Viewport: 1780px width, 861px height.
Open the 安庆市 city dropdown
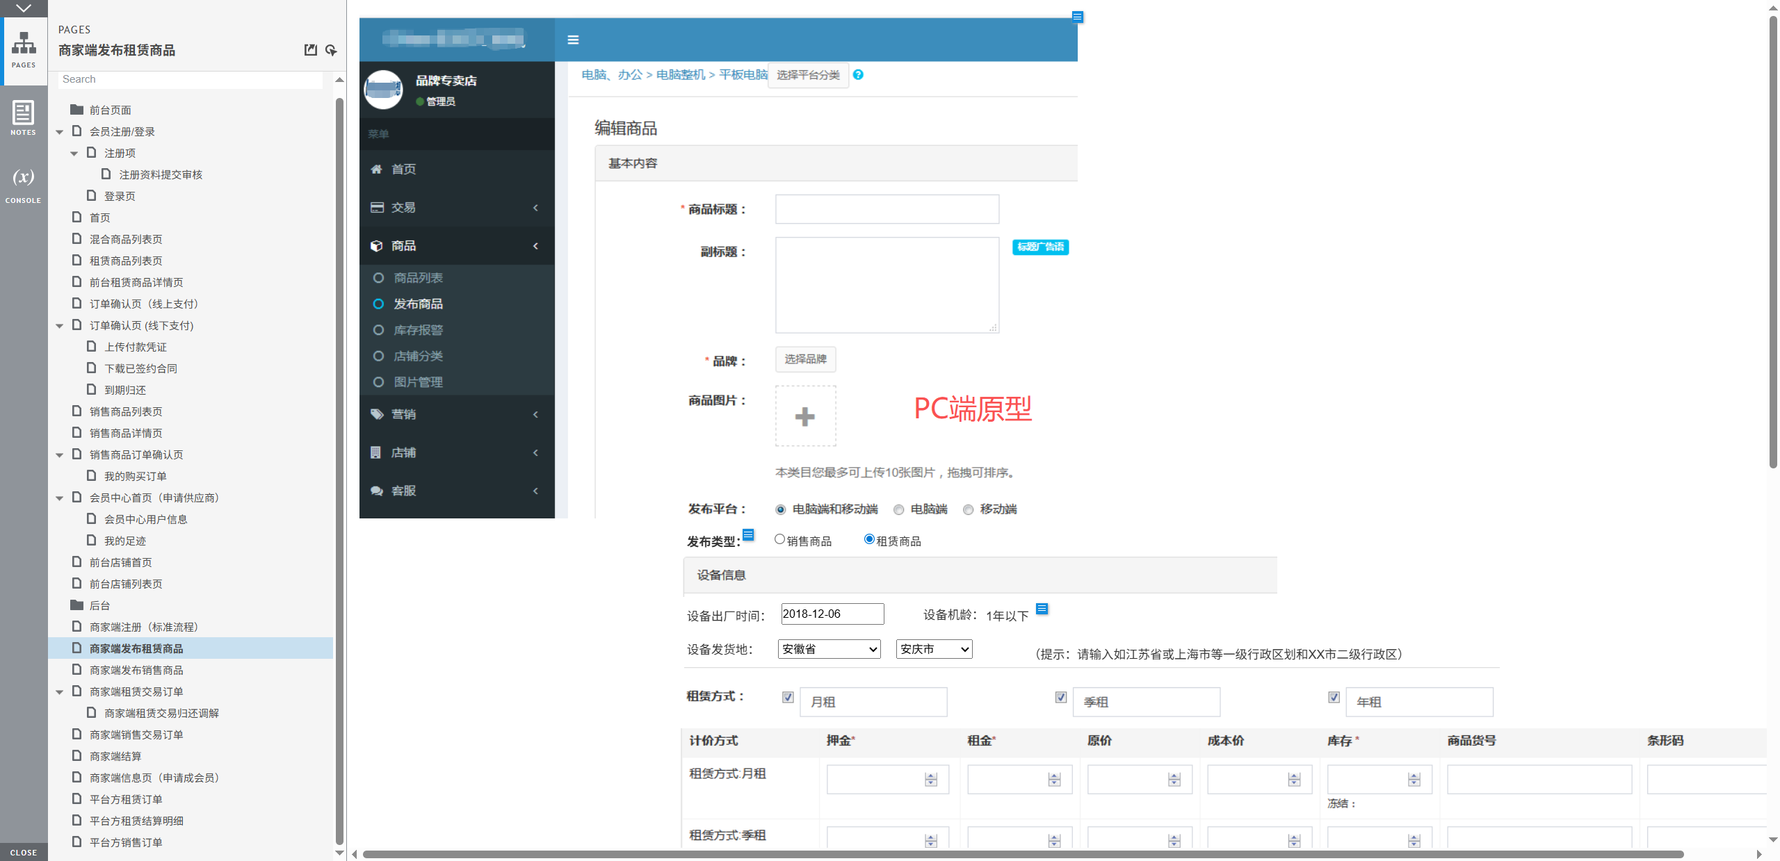coord(934,649)
